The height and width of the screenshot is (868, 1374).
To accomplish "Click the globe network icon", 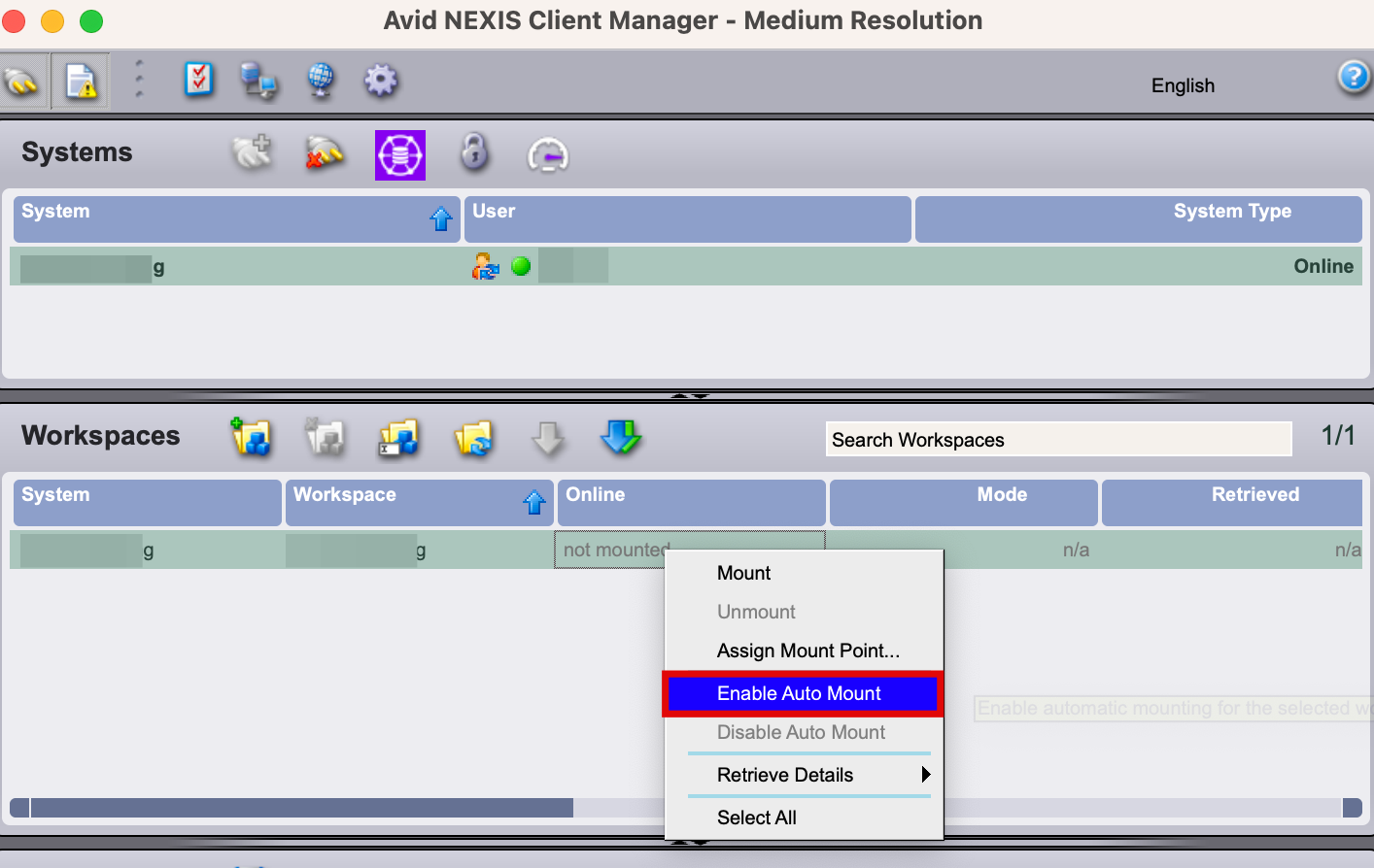I will (x=320, y=81).
